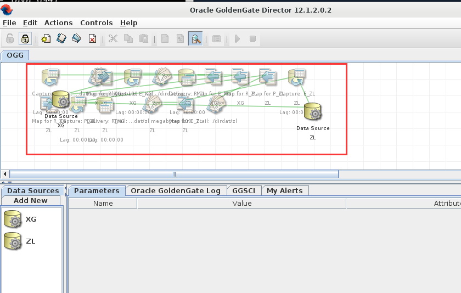Image resolution: width=461 pixels, height=293 pixels.
Task: Click the open padlock unlock icon
Action: 10,38
